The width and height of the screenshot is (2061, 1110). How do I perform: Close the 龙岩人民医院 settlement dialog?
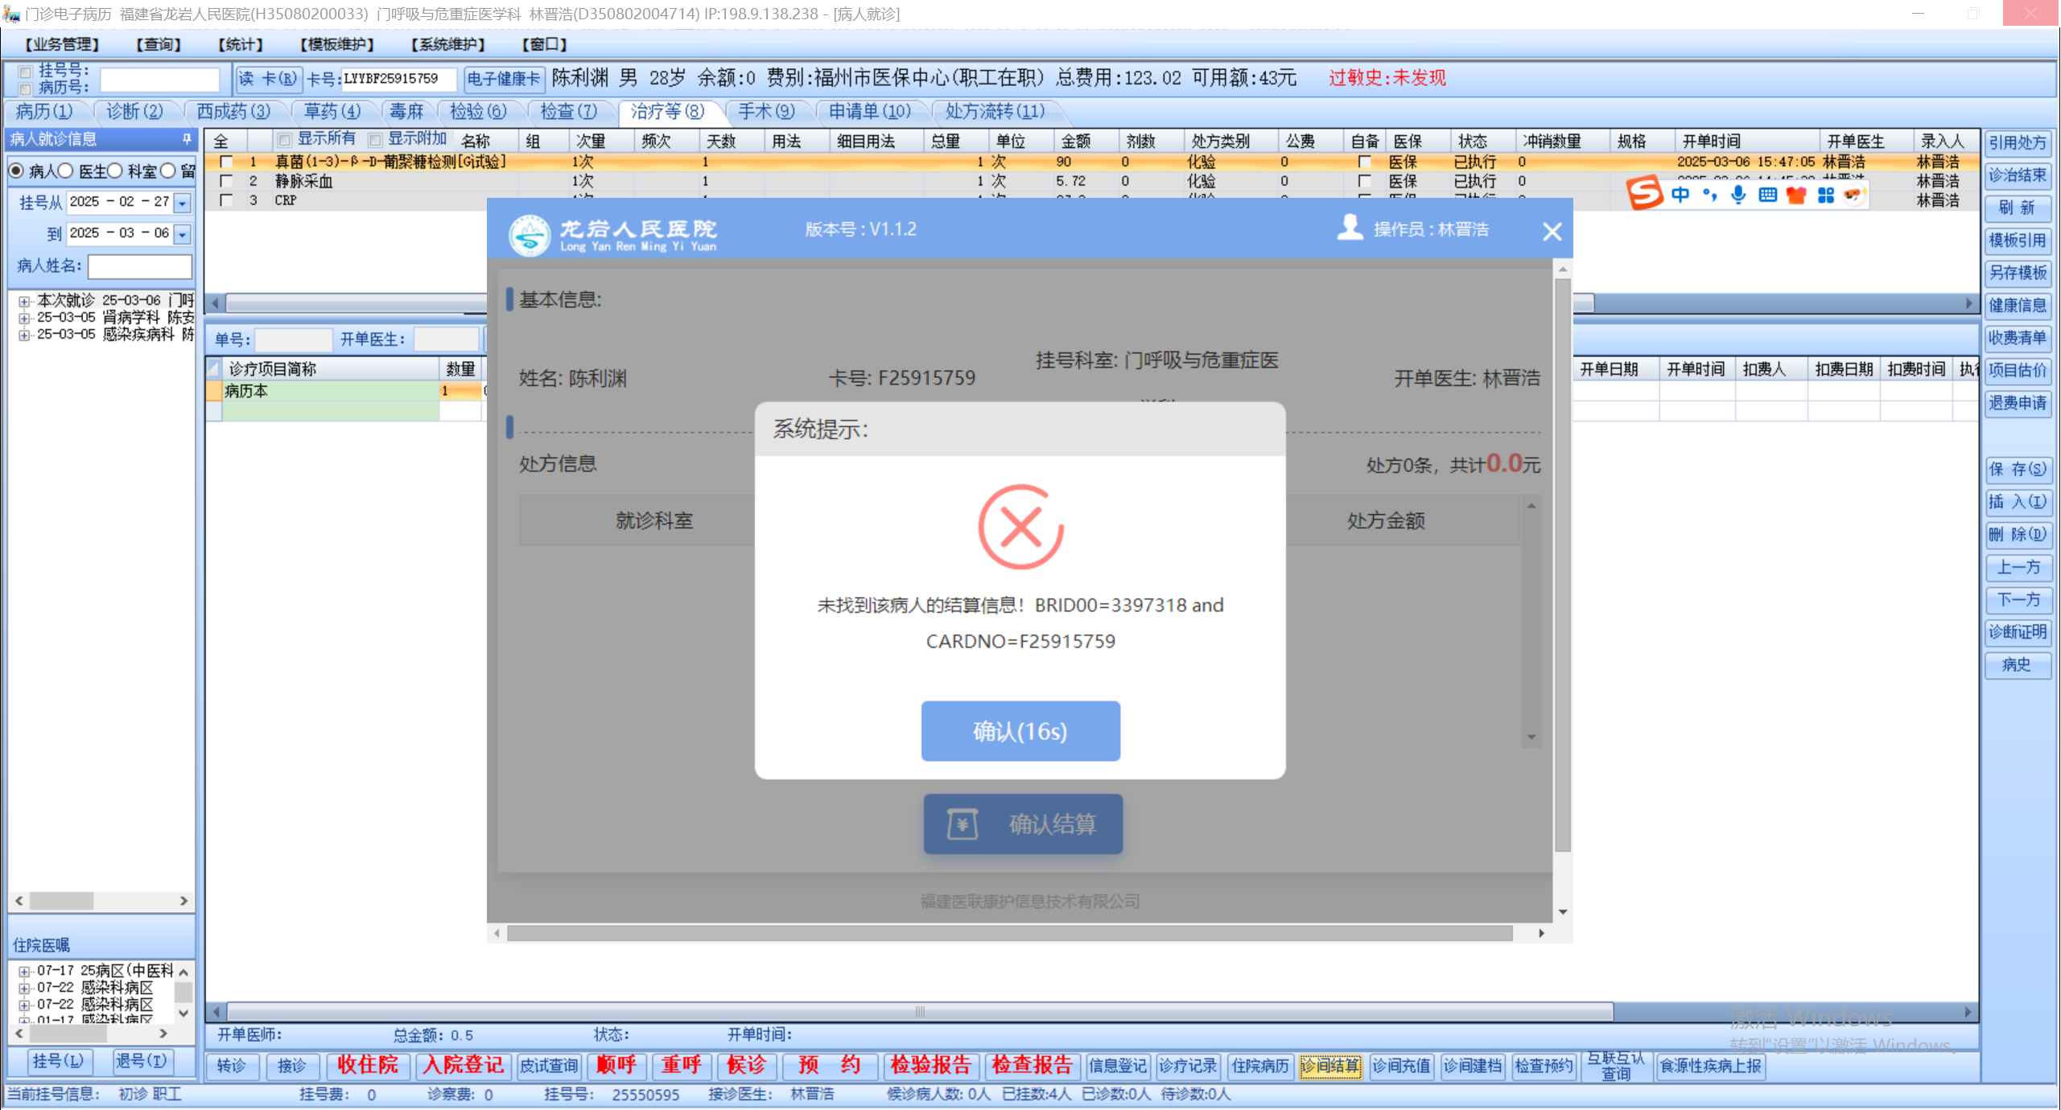(x=1552, y=232)
